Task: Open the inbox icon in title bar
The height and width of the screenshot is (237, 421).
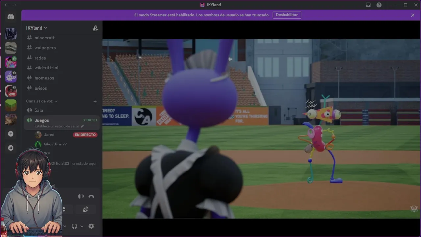Action: coord(368,5)
